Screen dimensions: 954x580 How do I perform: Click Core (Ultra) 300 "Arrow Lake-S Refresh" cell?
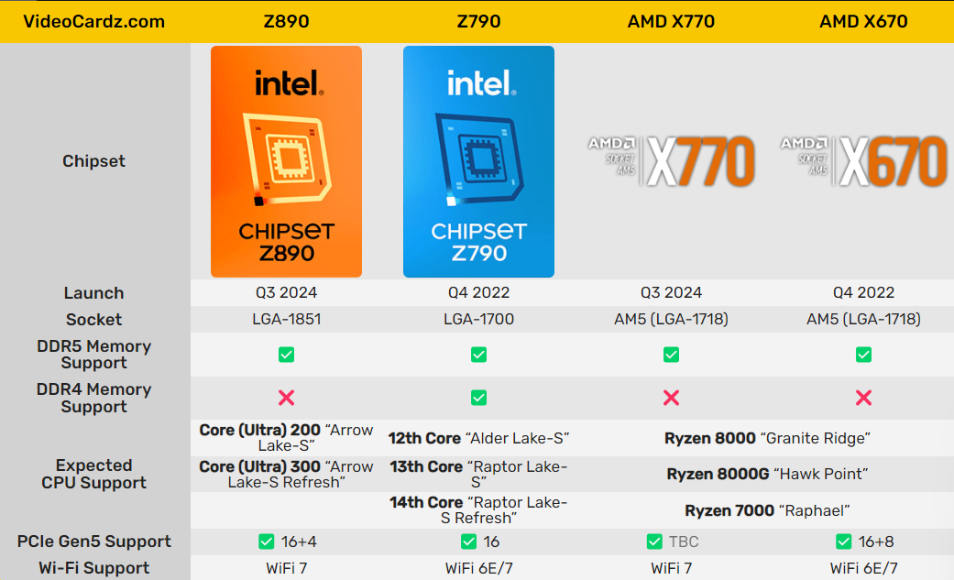coord(286,474)
